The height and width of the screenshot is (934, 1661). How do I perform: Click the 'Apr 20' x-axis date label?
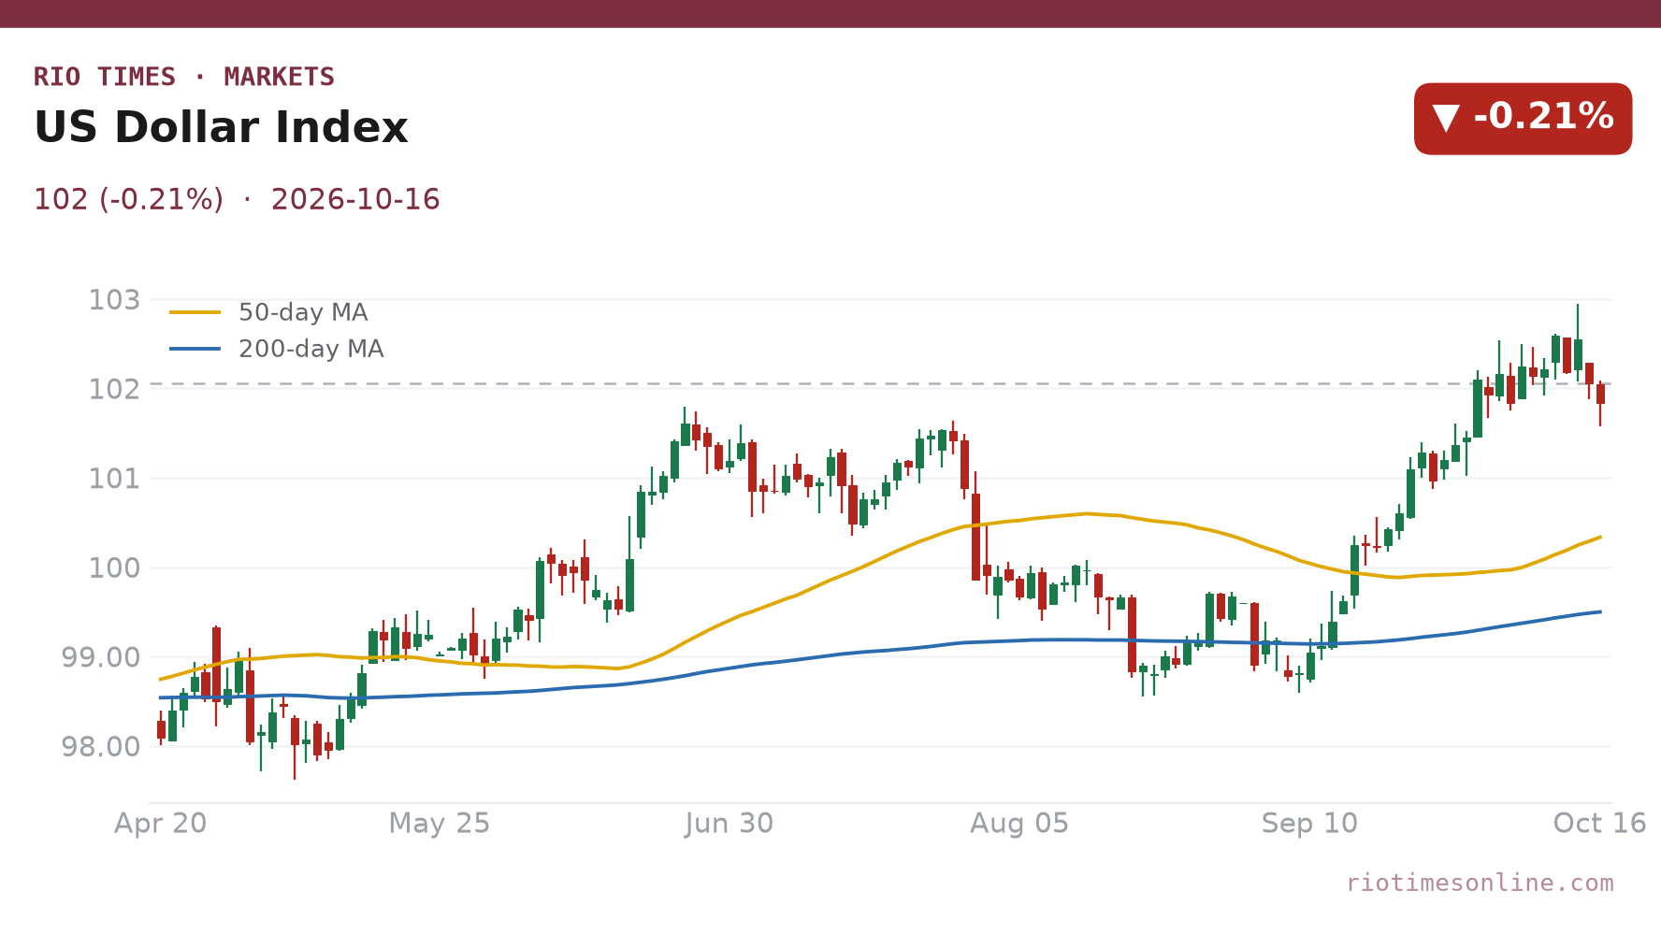[161, 824]
